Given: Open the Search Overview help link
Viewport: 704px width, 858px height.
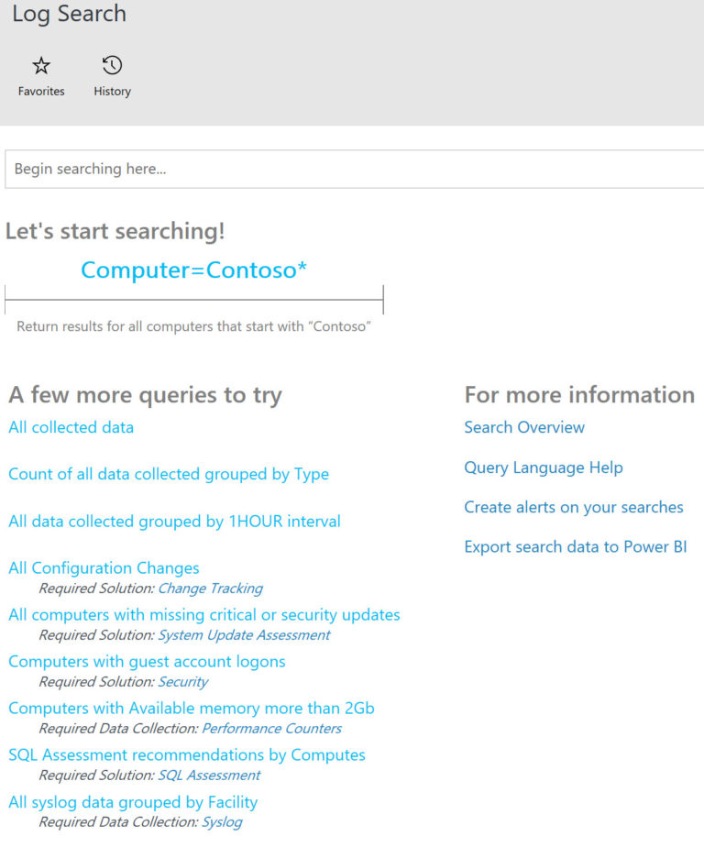Looking at the screenshot, I should coord(524,427).
